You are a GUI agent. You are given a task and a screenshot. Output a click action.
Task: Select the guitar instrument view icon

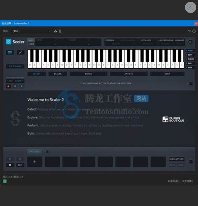click(x=20, y=52)
